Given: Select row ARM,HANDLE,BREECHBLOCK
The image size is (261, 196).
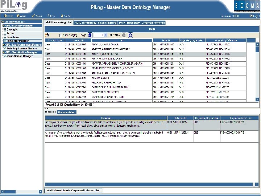Looking at the screenshot, I should (x=145, y=82).
